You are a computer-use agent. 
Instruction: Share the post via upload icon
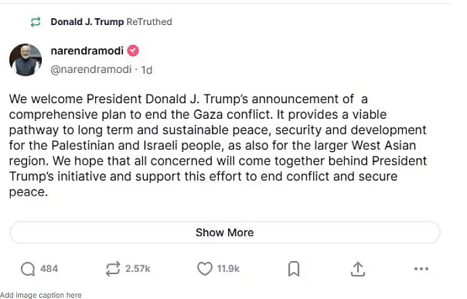click(358, 269)
